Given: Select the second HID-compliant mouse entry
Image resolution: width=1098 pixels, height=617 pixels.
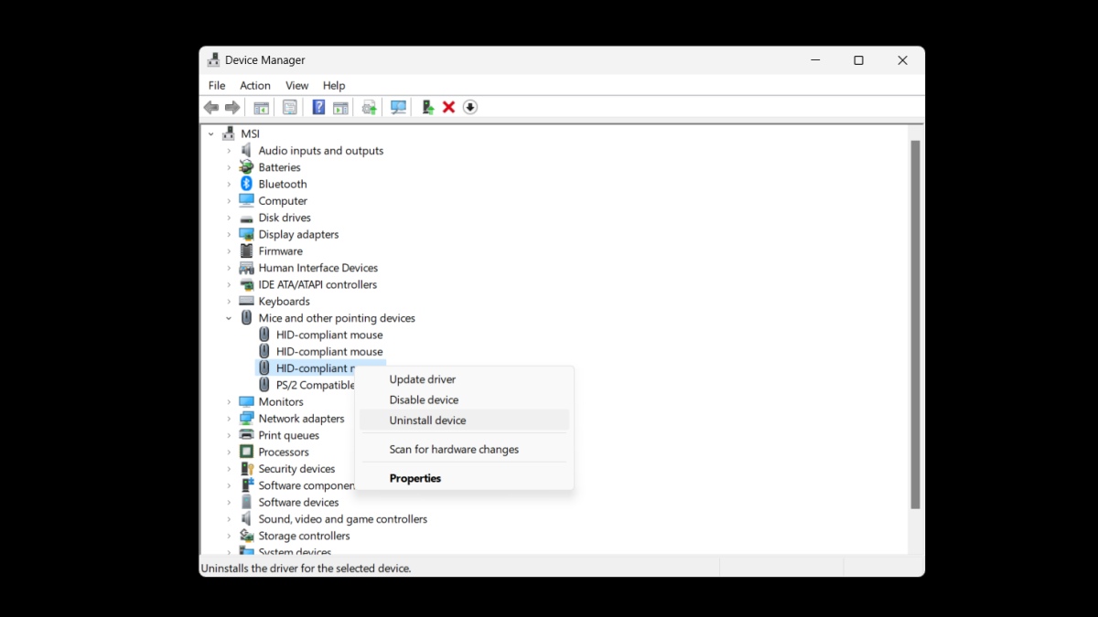Looking at the screenshot, I should (x=329, y=351).
